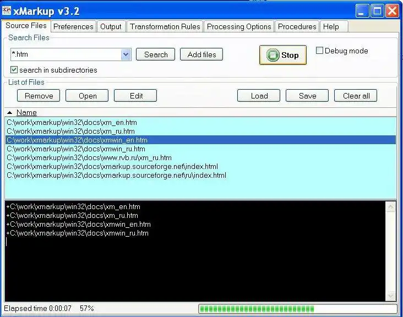Save the list of files
Viewport: 403px width, 317px height.
tap(307, 96)
